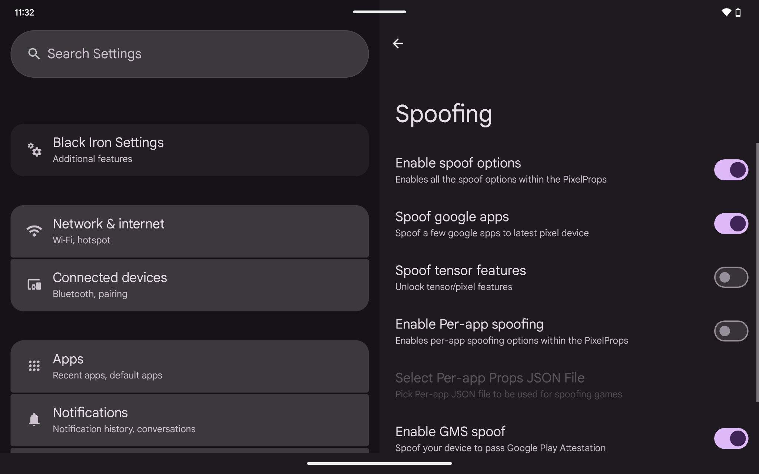Click the Search Settings field

pos(190,54)
